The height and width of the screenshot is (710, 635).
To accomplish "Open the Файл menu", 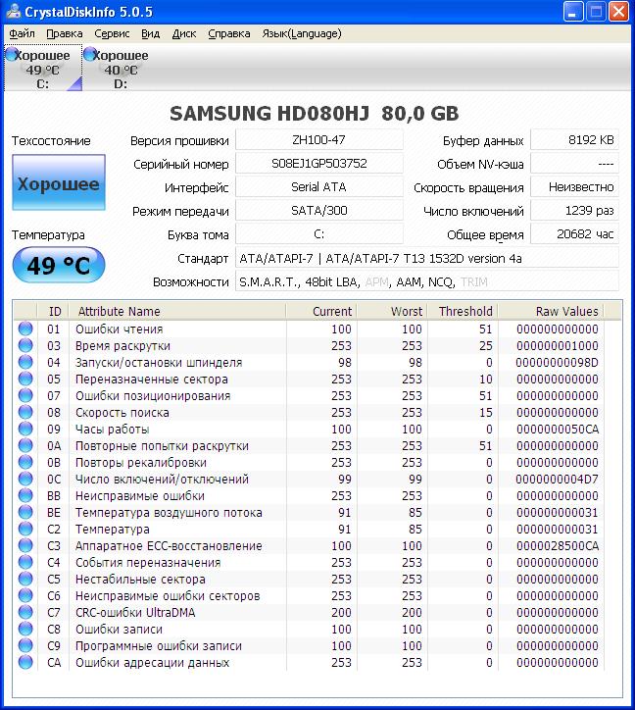I will [22, 33].
